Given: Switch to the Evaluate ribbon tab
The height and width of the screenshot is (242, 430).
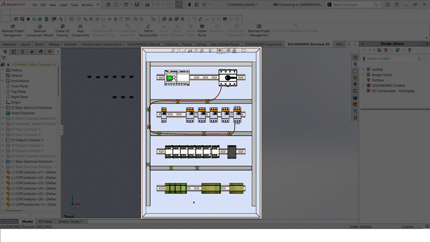Looking at the screenshot, I should [70, 44].
